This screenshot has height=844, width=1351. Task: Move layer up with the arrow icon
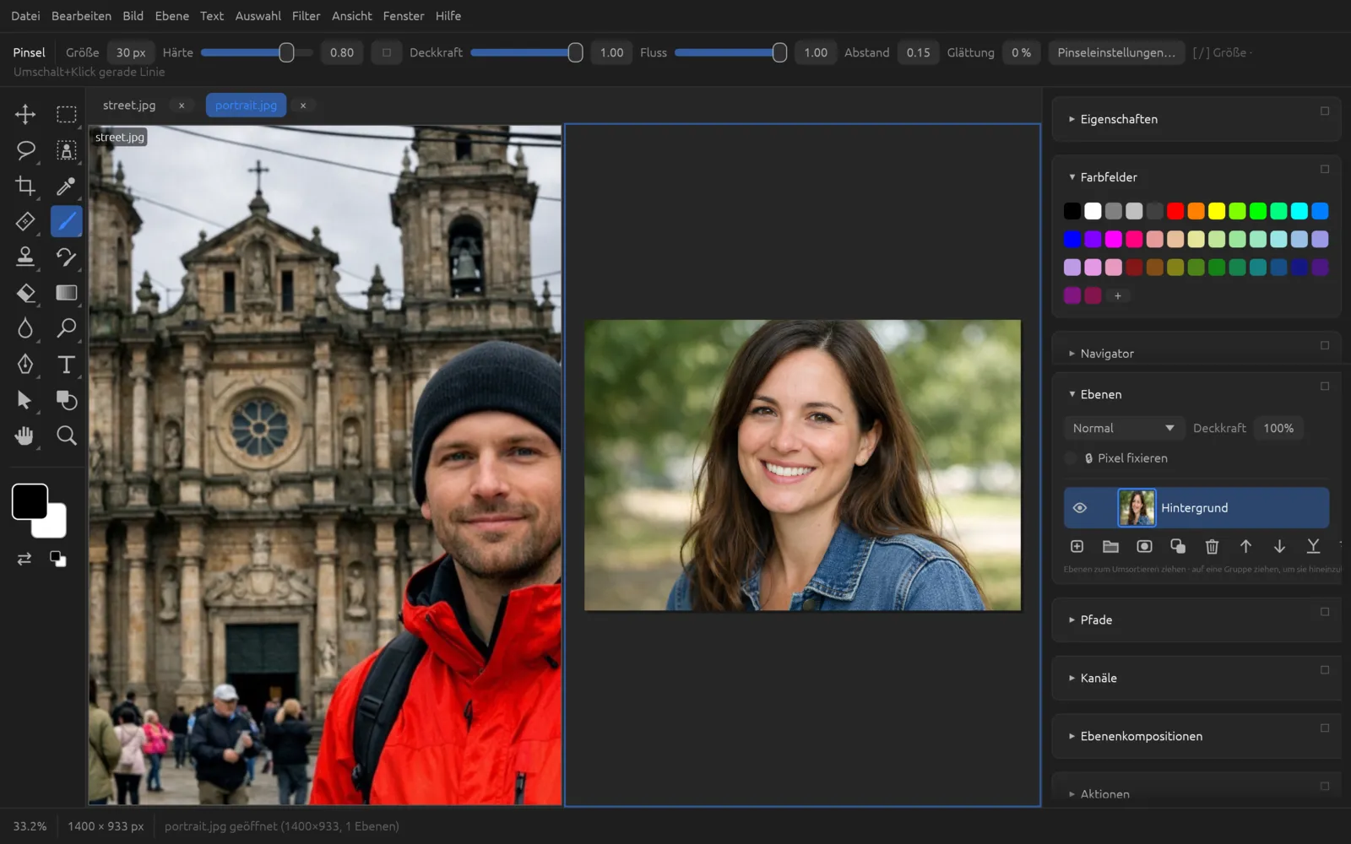[x=1245, y=547]
